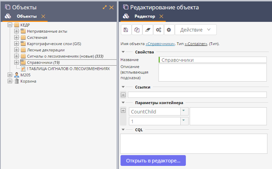Maximize the Объекты panel with arrows icon
Screen dimensions: 272x169
[x=105, y=7]
